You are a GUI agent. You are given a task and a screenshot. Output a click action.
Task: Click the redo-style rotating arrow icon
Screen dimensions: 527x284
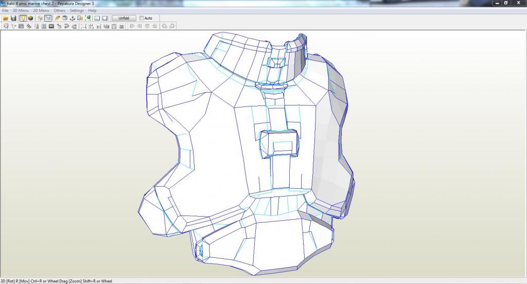(74, 26)
